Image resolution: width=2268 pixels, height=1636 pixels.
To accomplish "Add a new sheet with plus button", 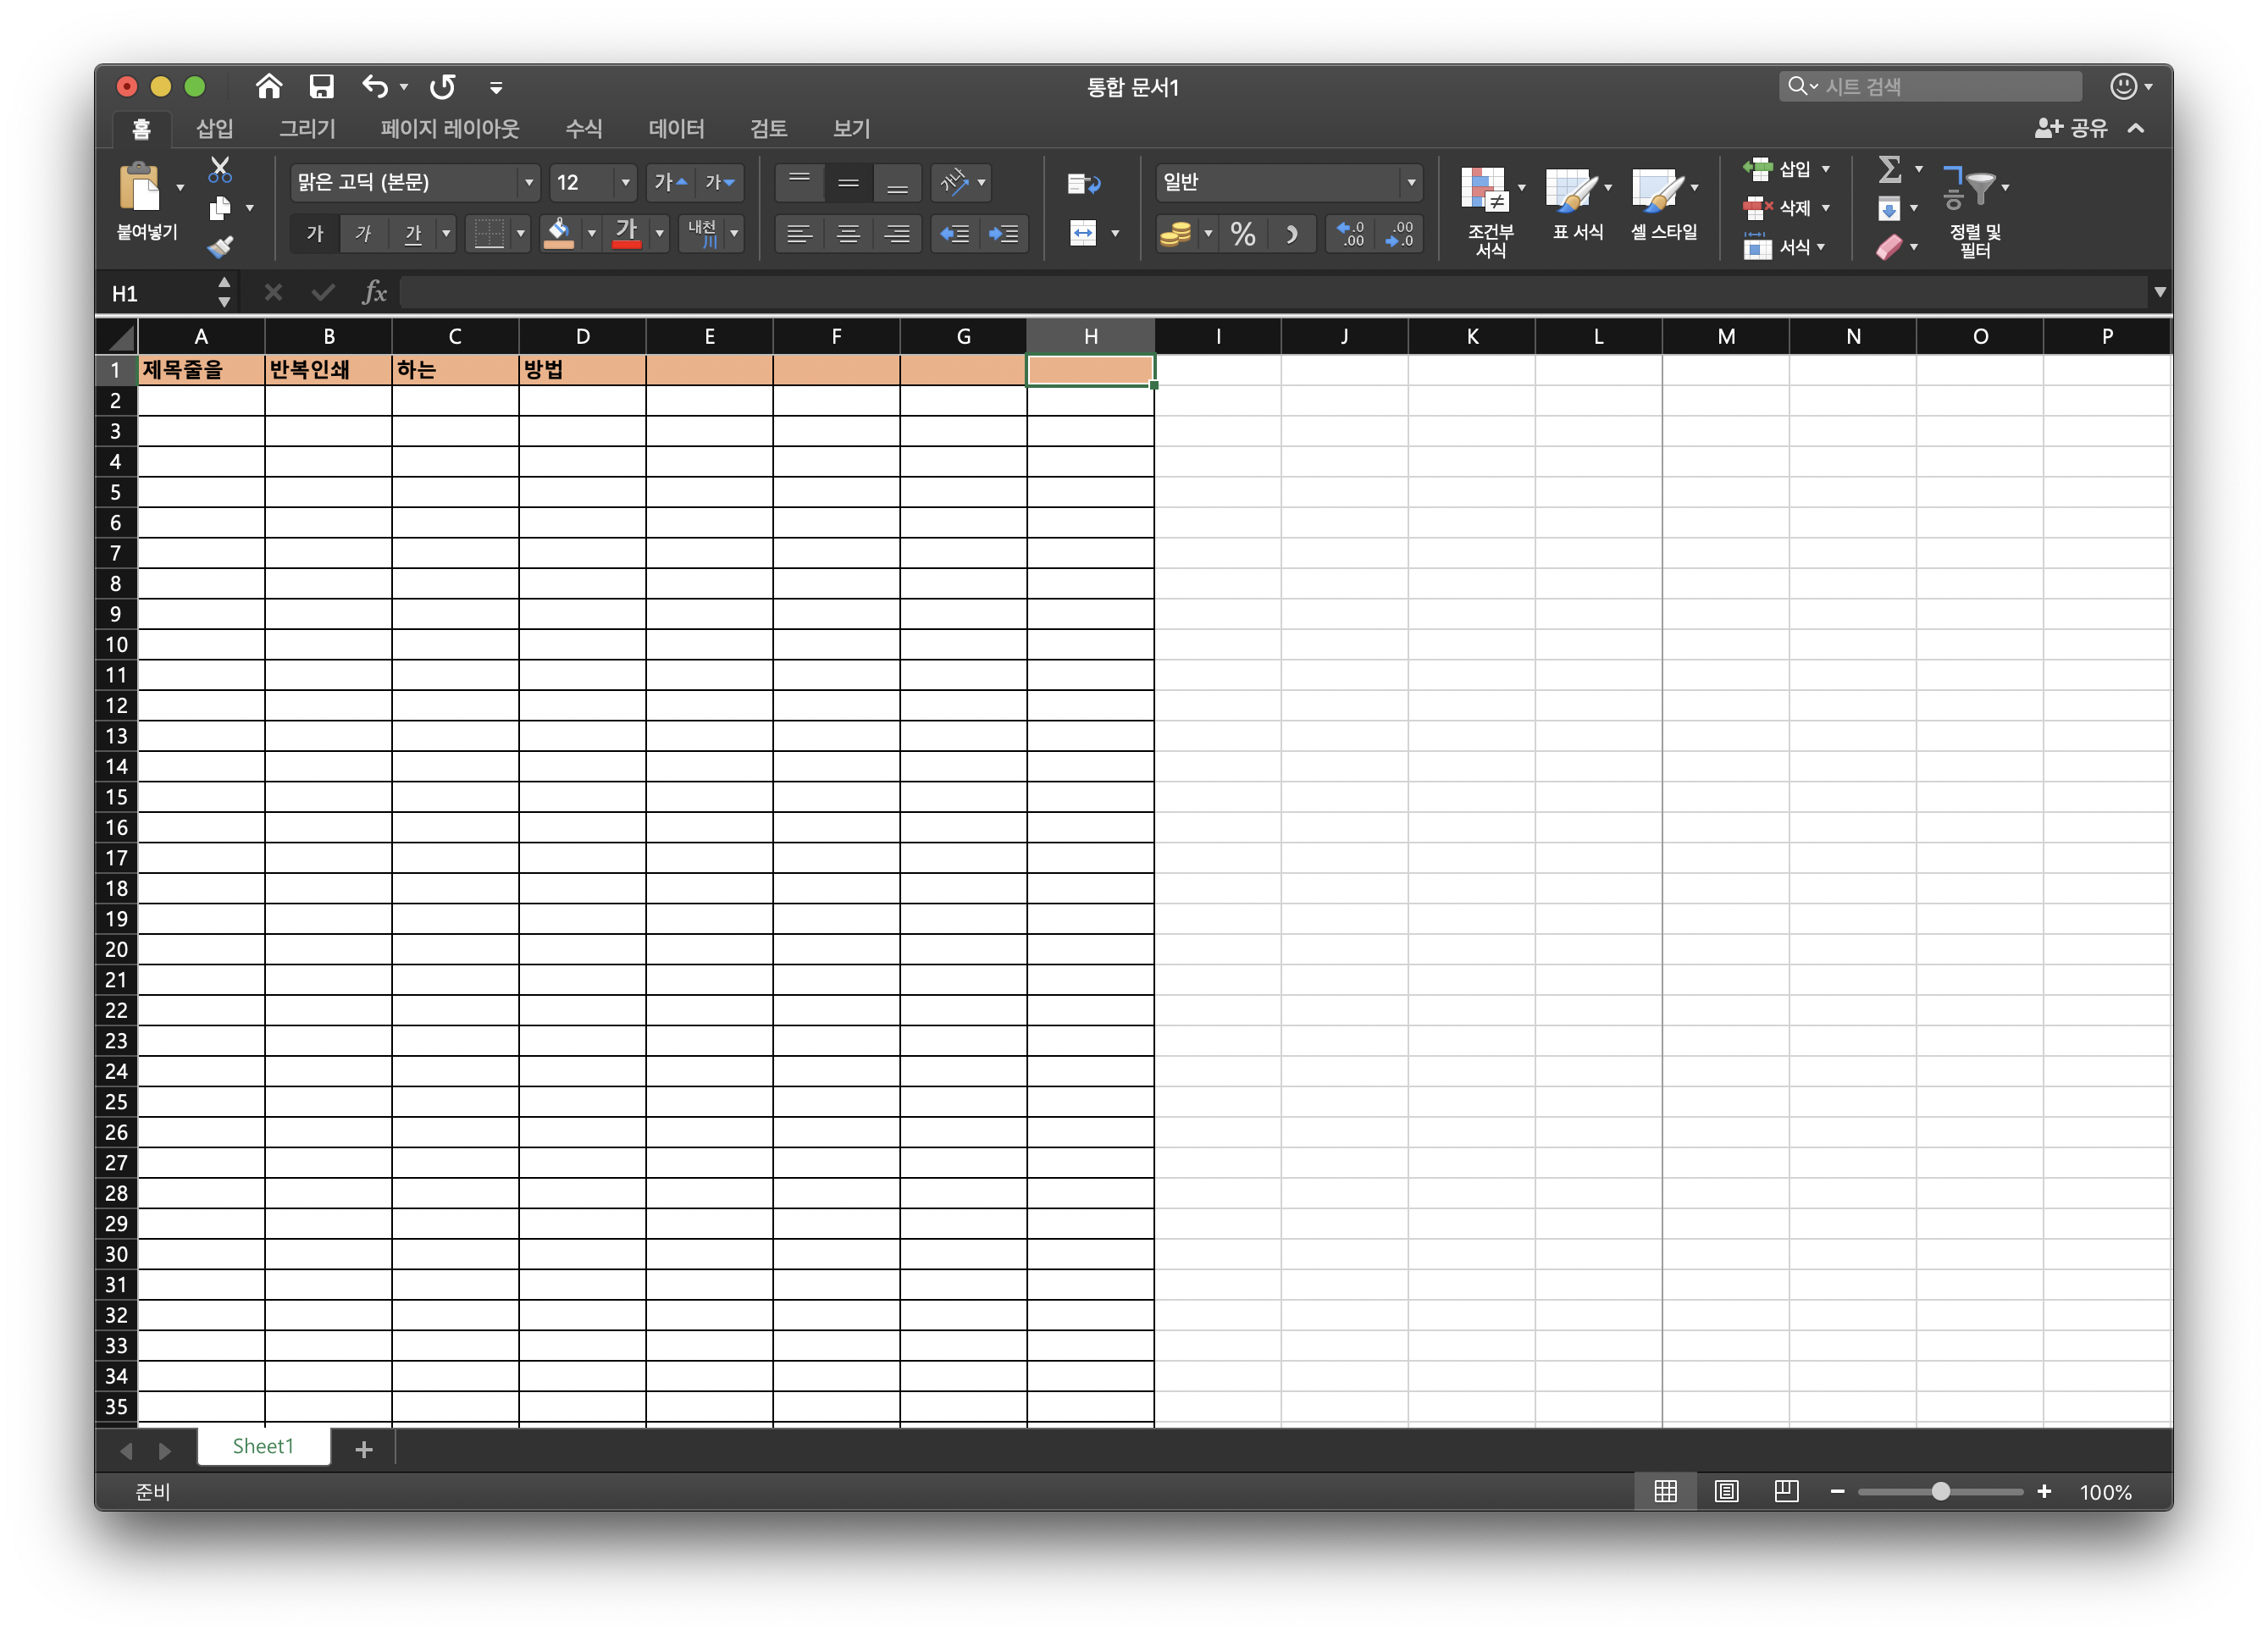I will [x=364, y=1449].
